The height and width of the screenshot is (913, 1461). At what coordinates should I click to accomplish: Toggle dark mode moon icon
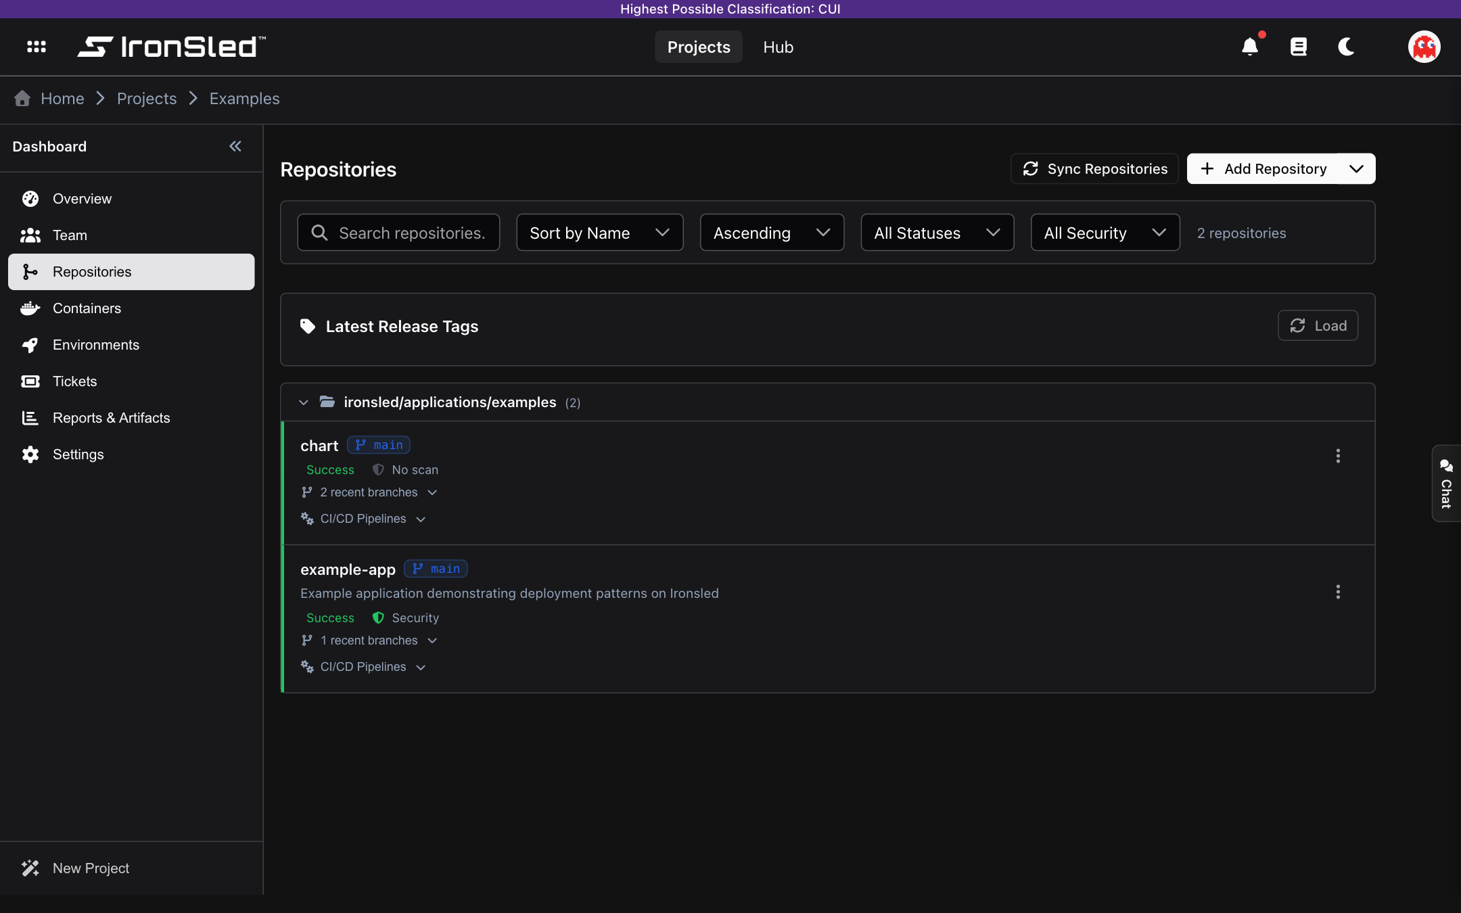point(1346,47)
